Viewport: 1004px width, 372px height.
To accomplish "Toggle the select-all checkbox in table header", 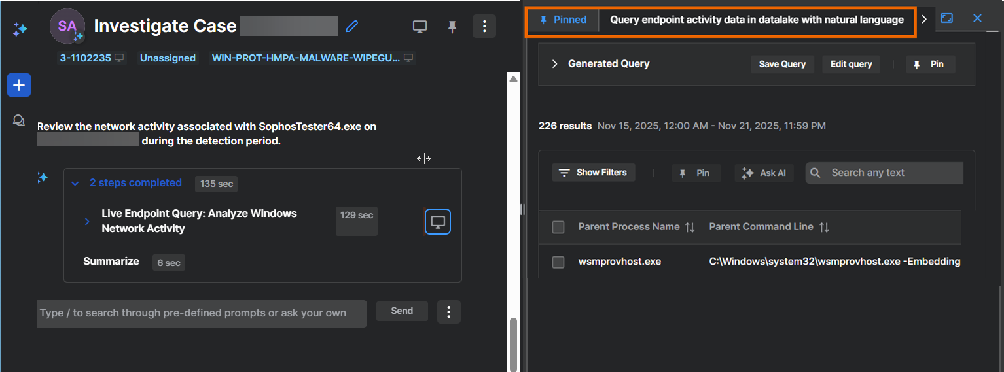I will click(x=558, y=227).
